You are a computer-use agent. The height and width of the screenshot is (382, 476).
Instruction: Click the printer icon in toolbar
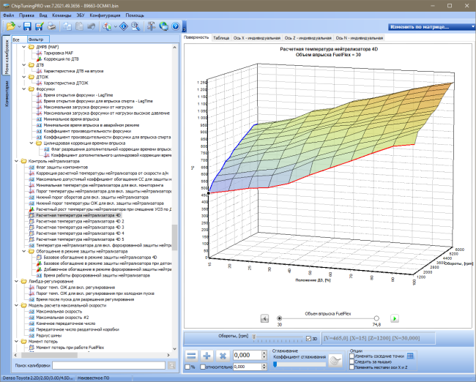coord(51,26)
